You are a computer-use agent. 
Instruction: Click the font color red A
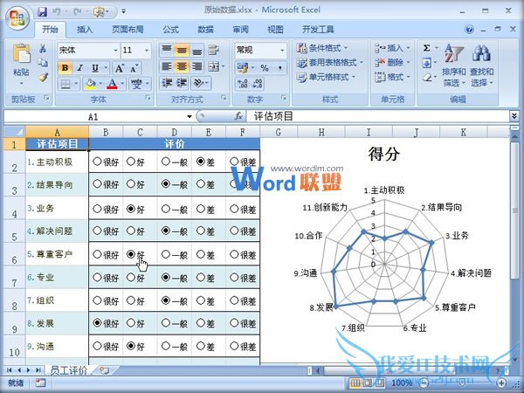(x=113, y=84)
